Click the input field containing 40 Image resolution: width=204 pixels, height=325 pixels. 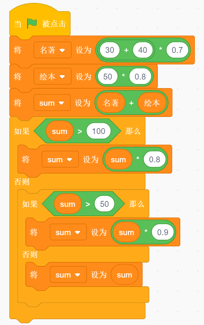143,50
